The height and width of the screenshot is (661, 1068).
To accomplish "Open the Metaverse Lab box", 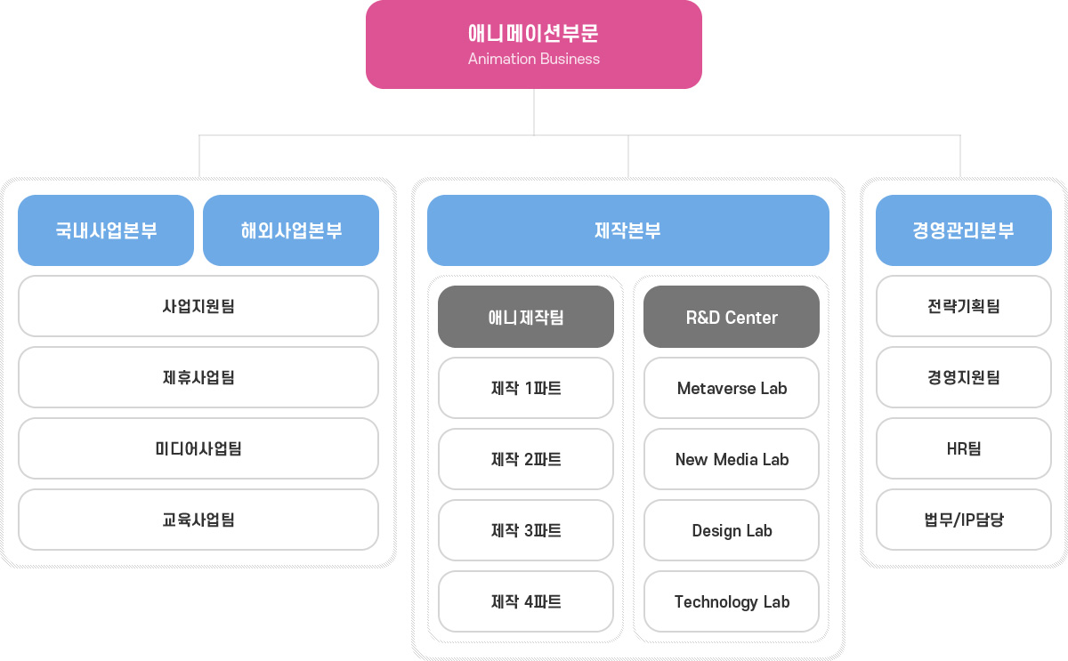I will click(732, 388).
